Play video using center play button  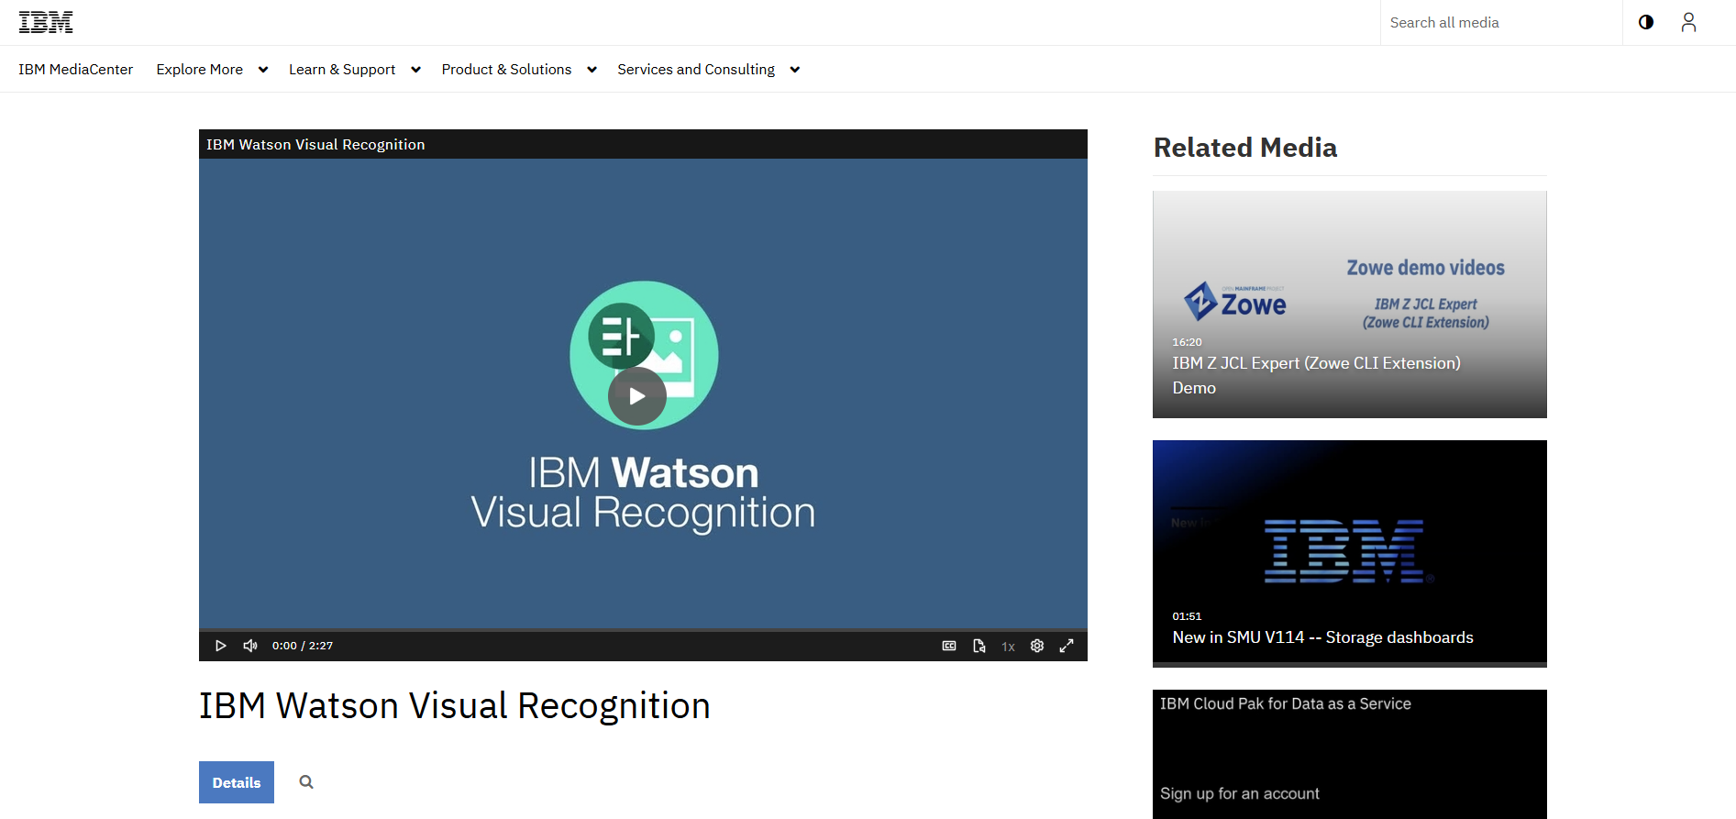tap(637, 396)
